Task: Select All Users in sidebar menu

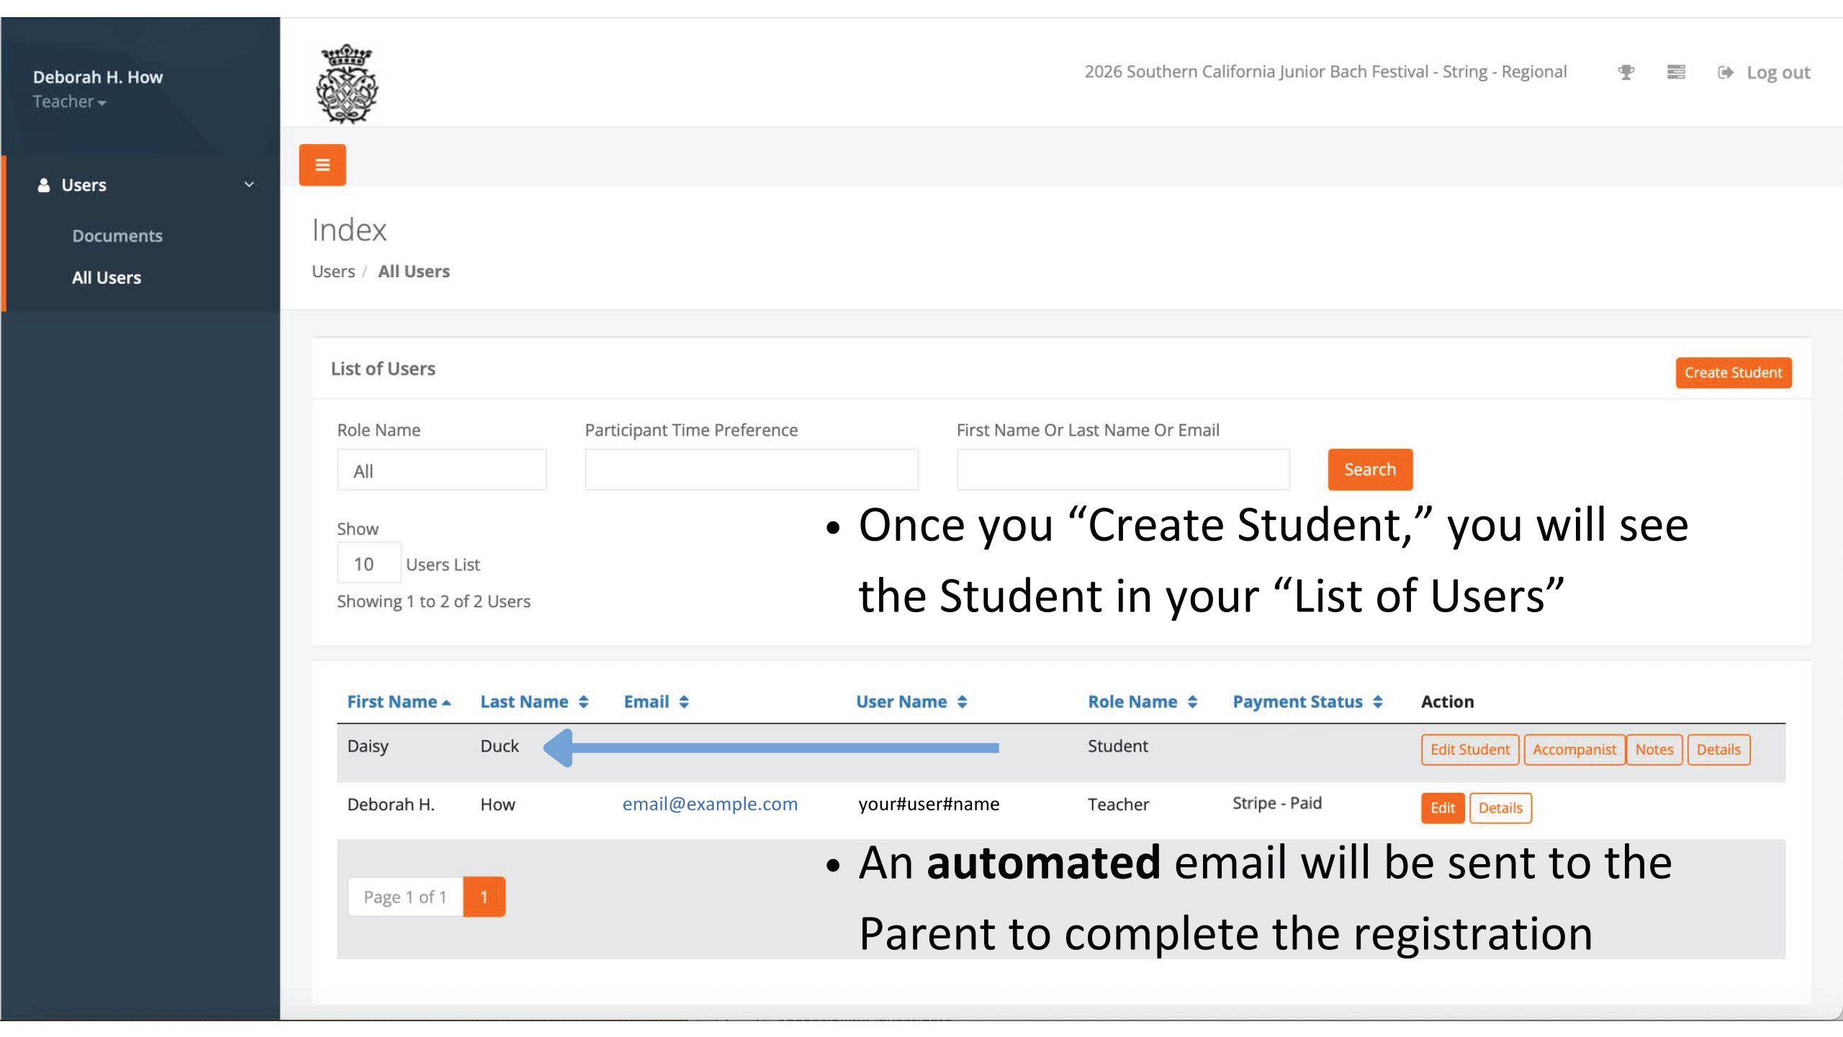Action: [107, 277]
